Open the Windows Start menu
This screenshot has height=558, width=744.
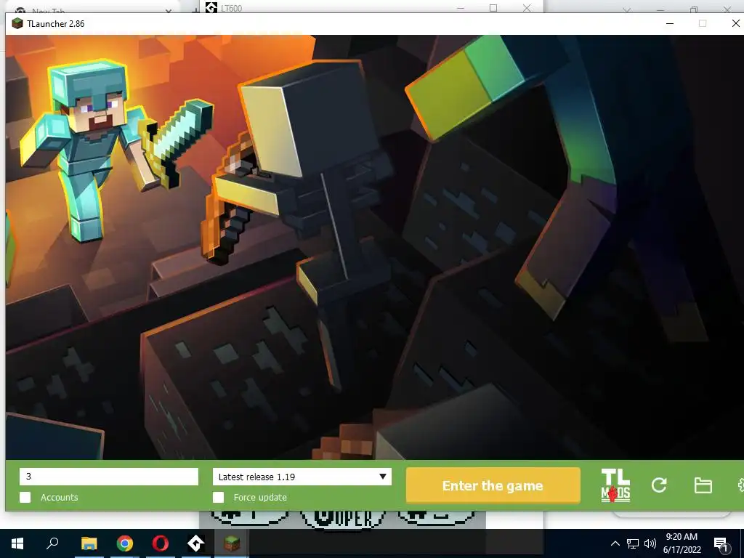tap(17, 543)
